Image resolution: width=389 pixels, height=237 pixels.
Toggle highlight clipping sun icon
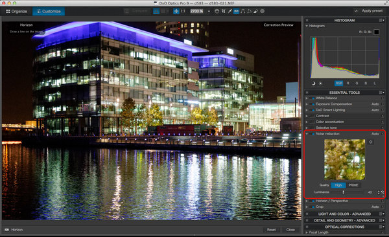(320, 84)
